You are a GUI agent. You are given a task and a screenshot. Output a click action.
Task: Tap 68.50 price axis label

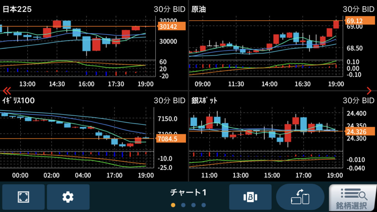coord(355,48)
